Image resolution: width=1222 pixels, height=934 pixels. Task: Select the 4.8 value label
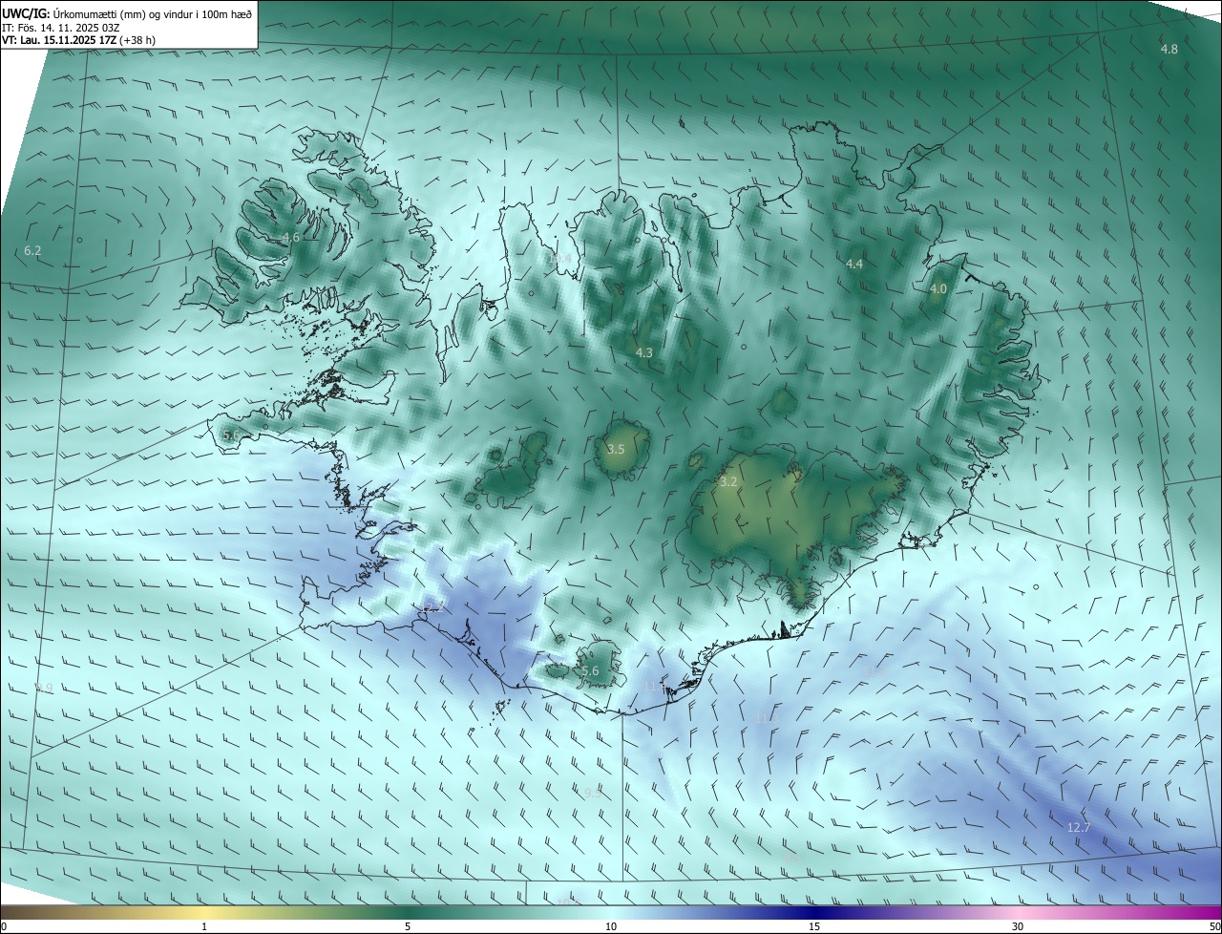tap(1169, 49)
